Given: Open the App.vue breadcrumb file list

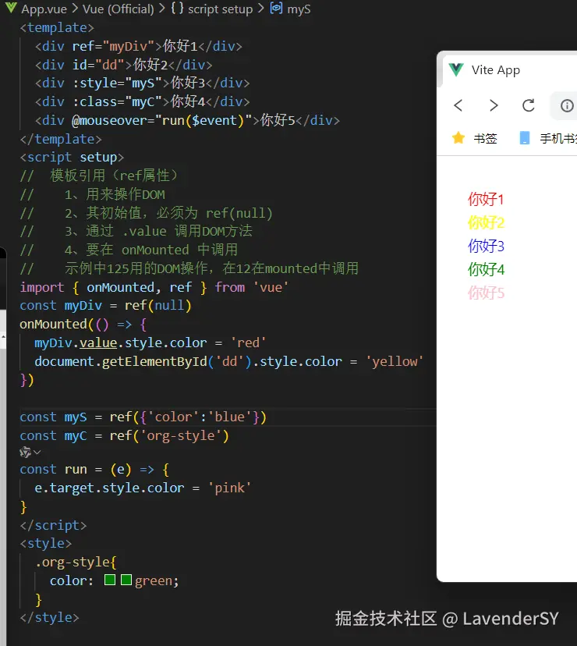Looking at the screenshot, I should click(44, 9).
